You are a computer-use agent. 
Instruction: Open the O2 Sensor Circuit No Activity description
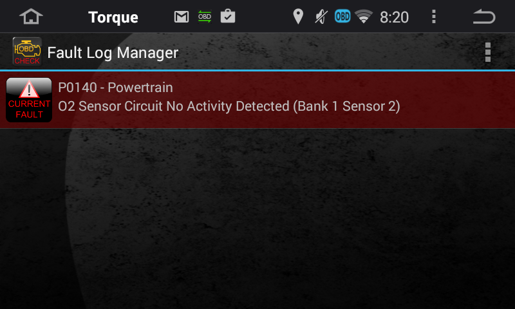(229, 106)
